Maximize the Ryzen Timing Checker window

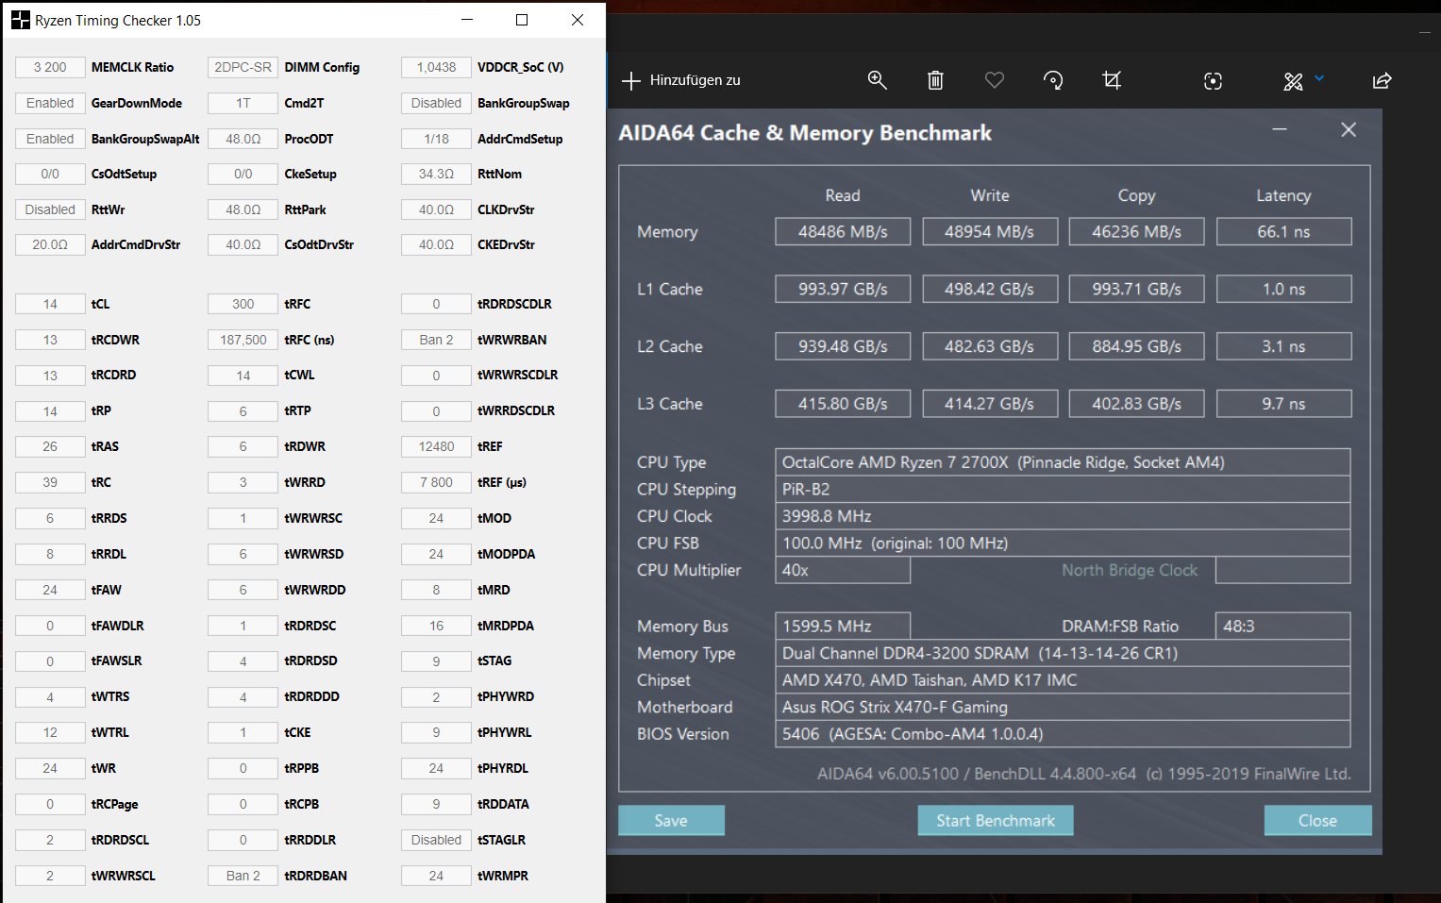pos(522,20)
